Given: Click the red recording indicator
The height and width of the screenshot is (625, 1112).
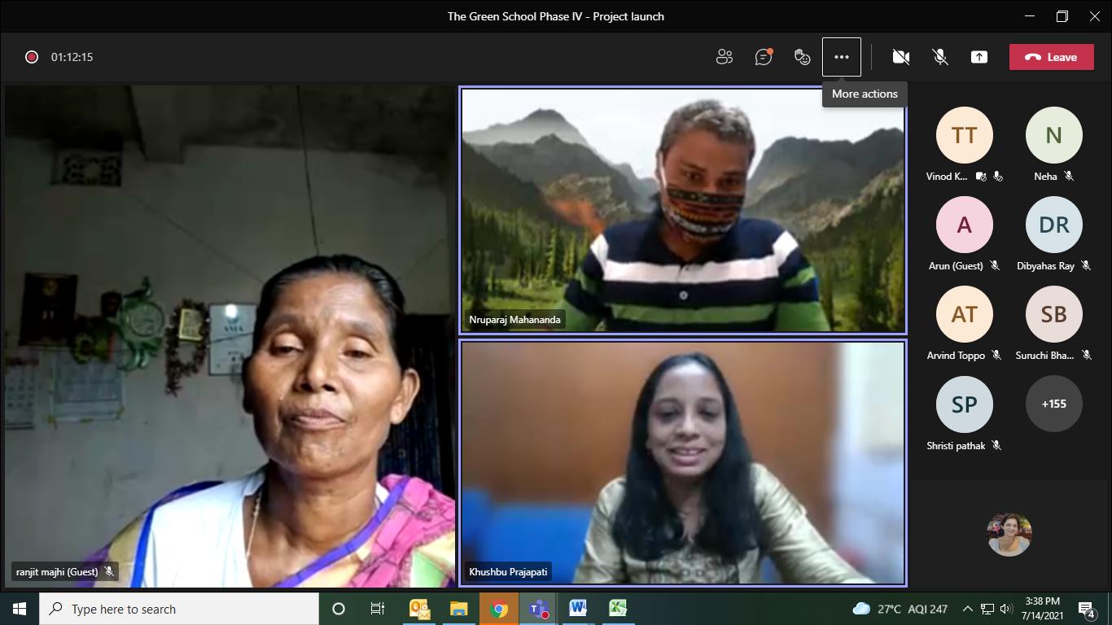Looking at the screenshot, I should click(32, 57).
